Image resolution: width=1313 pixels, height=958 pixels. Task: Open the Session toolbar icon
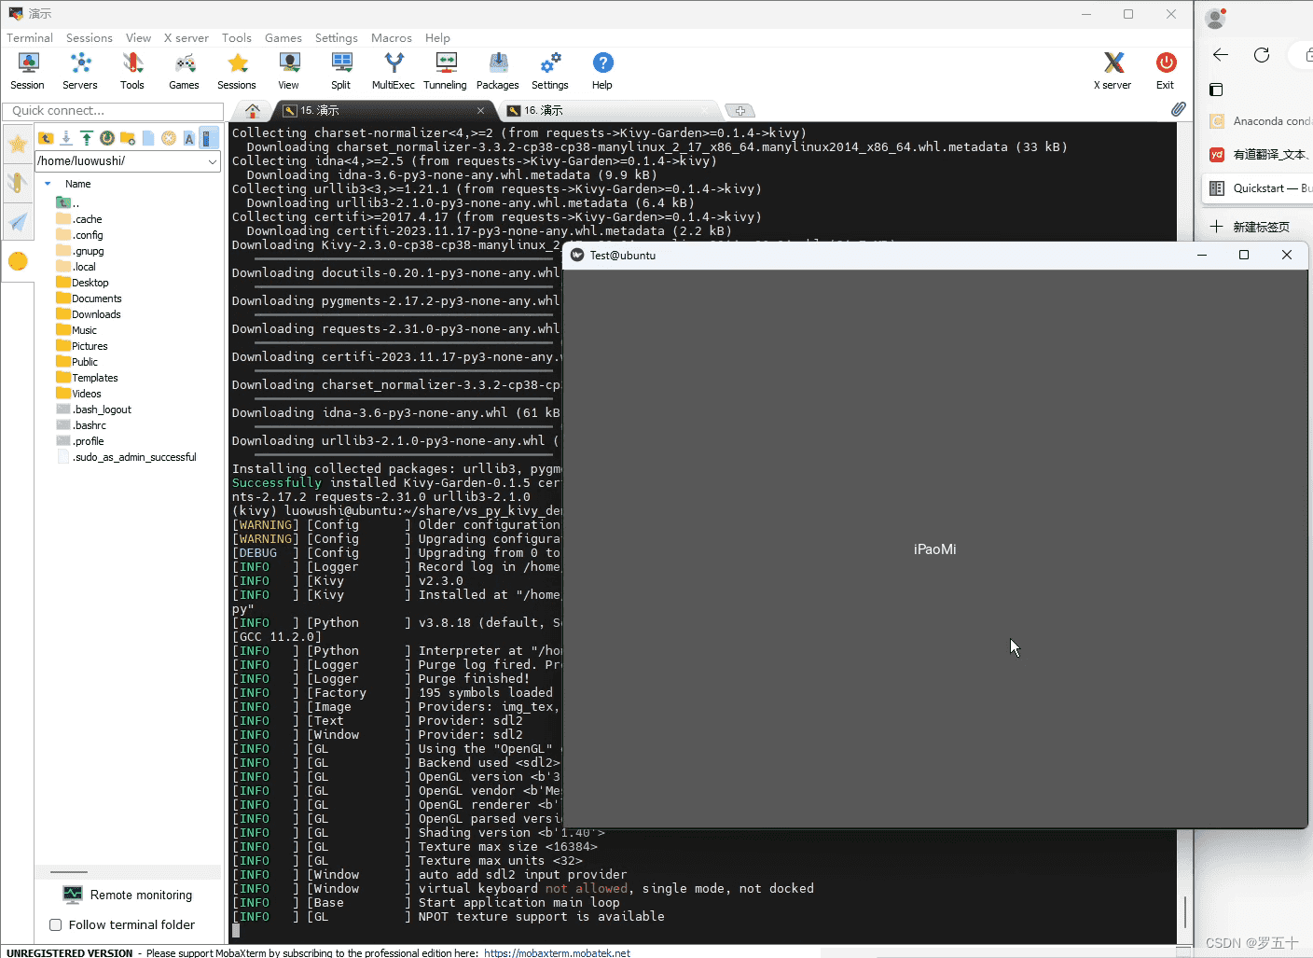tap(28, 71)
